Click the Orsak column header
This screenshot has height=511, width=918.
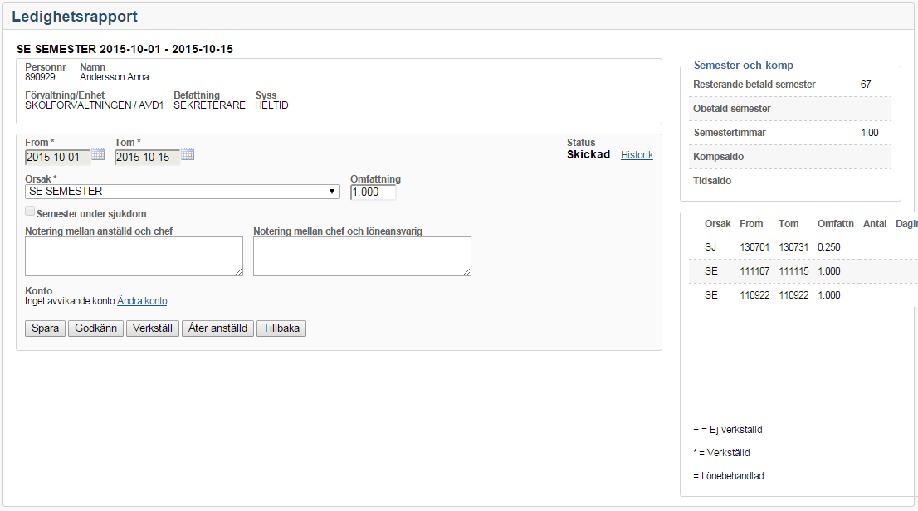(717, 224)
